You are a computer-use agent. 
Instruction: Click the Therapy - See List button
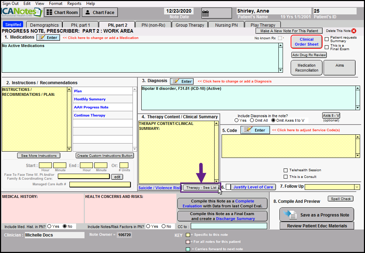click(x=201, y=188)
